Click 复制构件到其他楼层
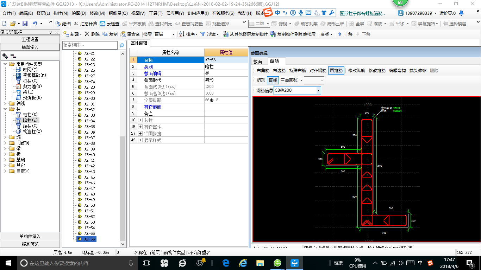Viewport: 481px width, 270px height. (x=293, y=34)
